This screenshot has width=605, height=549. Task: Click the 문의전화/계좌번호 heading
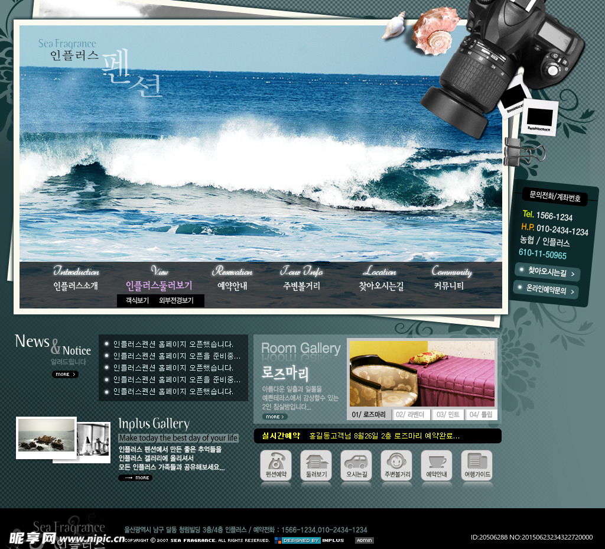[x=555, y=196]
